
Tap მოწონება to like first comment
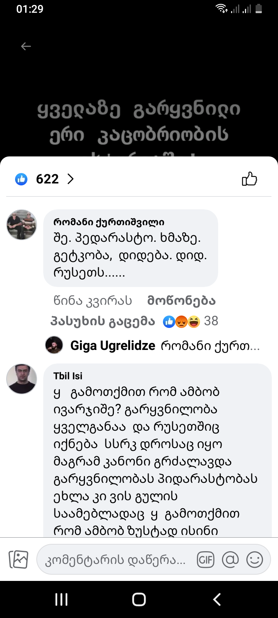point(181,301)
